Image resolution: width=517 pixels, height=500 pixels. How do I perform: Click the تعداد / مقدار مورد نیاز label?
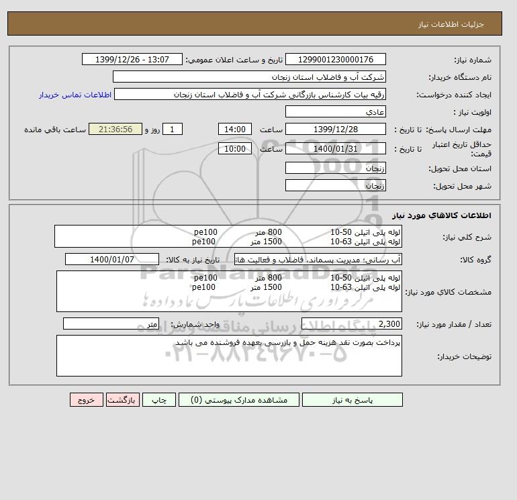[454, 324]
